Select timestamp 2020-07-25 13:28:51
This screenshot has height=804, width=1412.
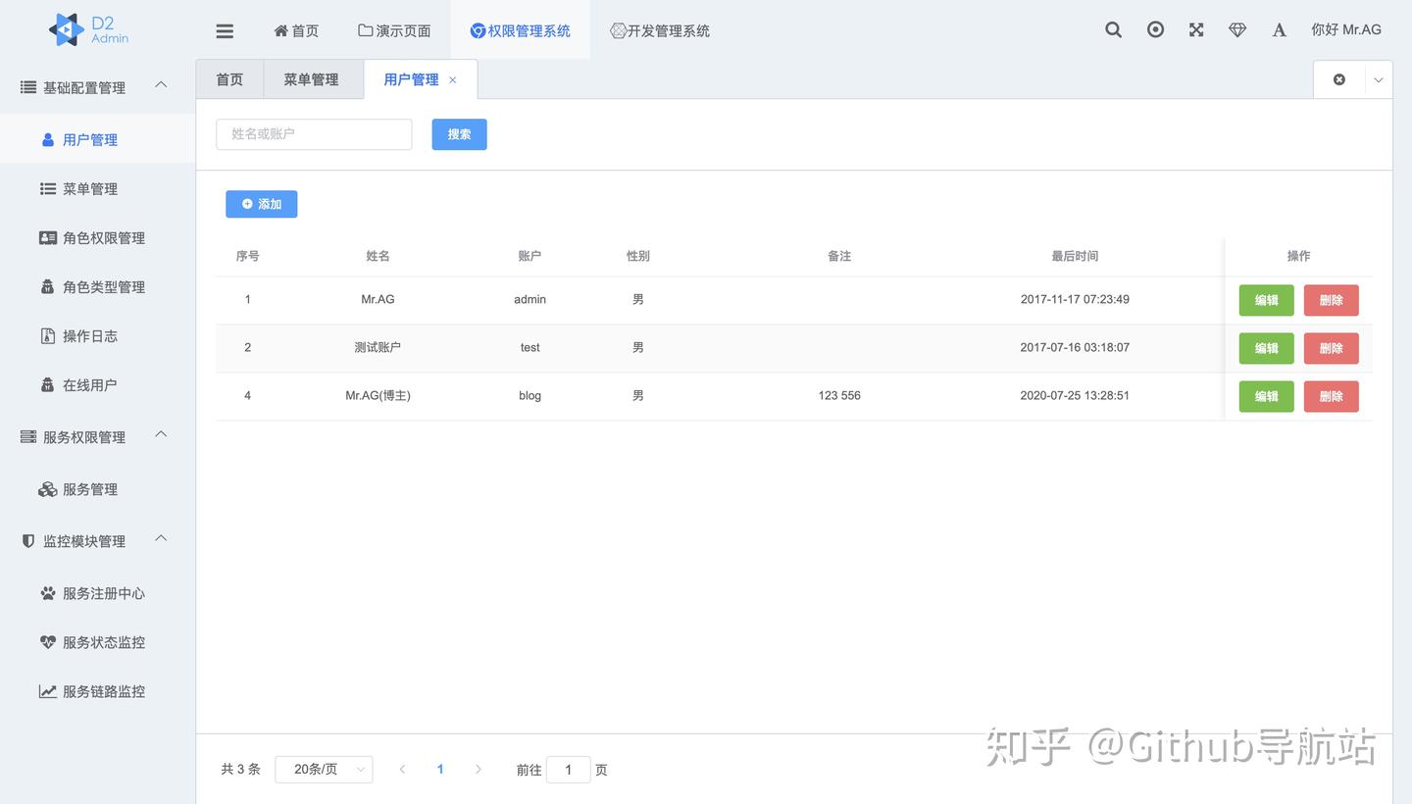[x=1075, y=396]
